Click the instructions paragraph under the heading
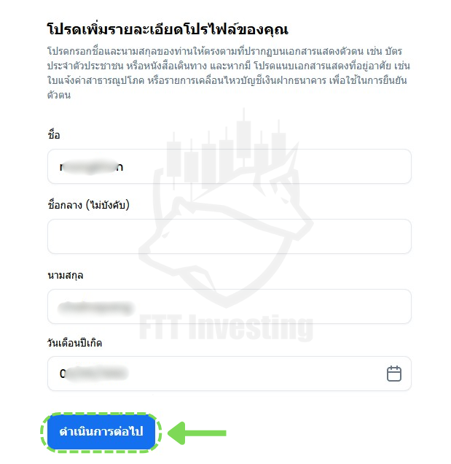This screenshot has height=464, width=451. (x=229, y=73)
